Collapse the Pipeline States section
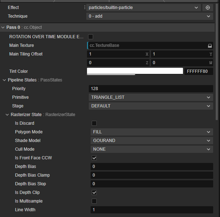The width and height of the screenshot is (220, 217). [x=4, y=80]
